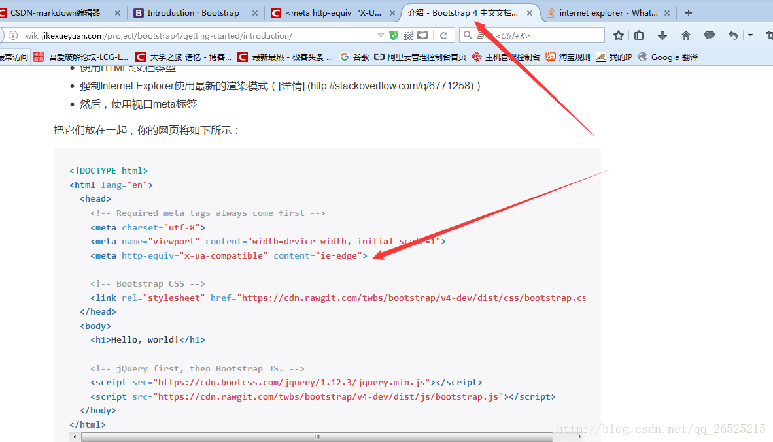Click the search magnifier icon
The width and height of the screenshot is (773, 442).
pyautogui.click(x=468, y=35)
